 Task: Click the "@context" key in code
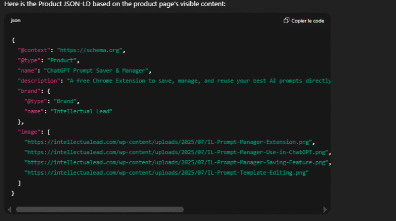(34, 50)
